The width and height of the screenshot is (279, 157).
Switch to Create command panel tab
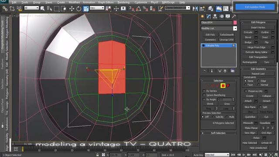[202, 17]
